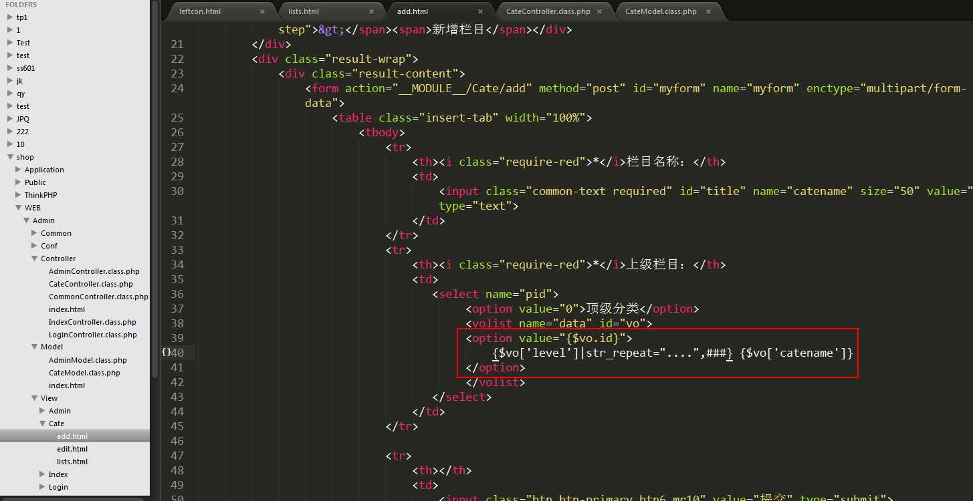Select the qy folder
973x501 pixels.
pyautogui.click(x=21, y=94)
